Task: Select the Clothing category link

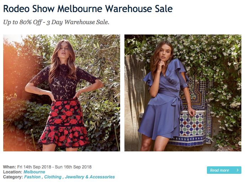Action: [53, 177]
